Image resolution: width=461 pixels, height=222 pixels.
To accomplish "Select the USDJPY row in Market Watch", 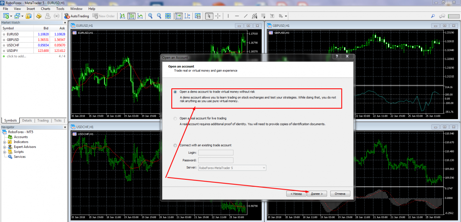I will 34,51.
